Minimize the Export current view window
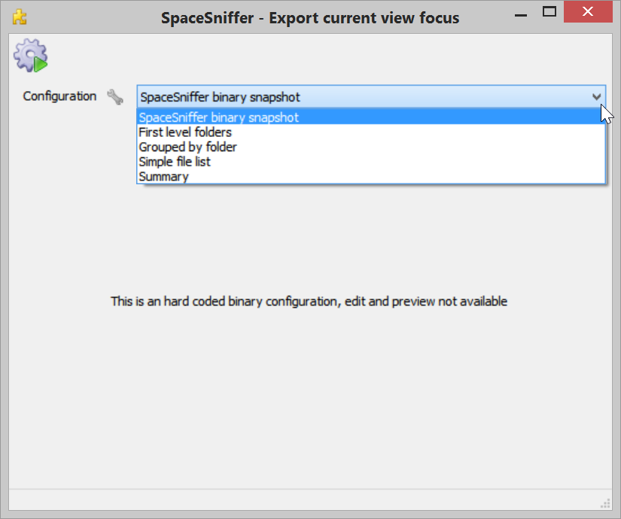 pos(521,15)
